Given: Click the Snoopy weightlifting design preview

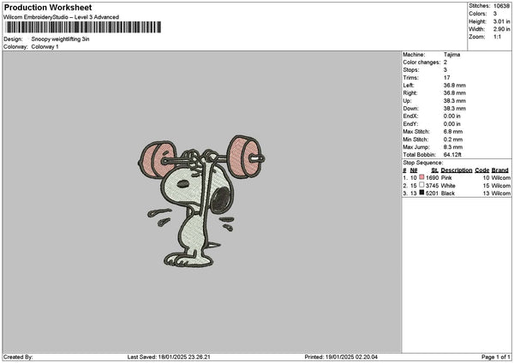Looking at the screenshot, I should (x=201, y=201).
